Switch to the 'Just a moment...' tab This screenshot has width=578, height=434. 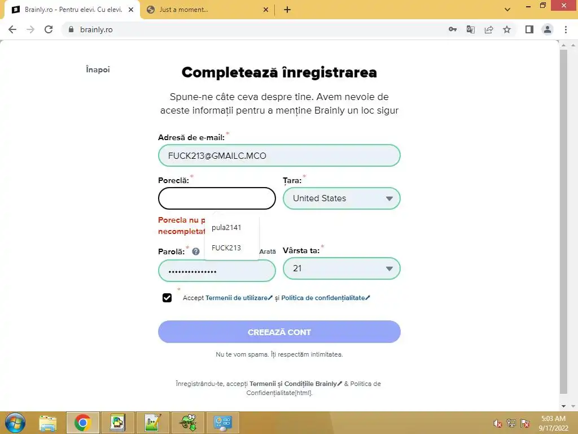(x=208, y=10)
